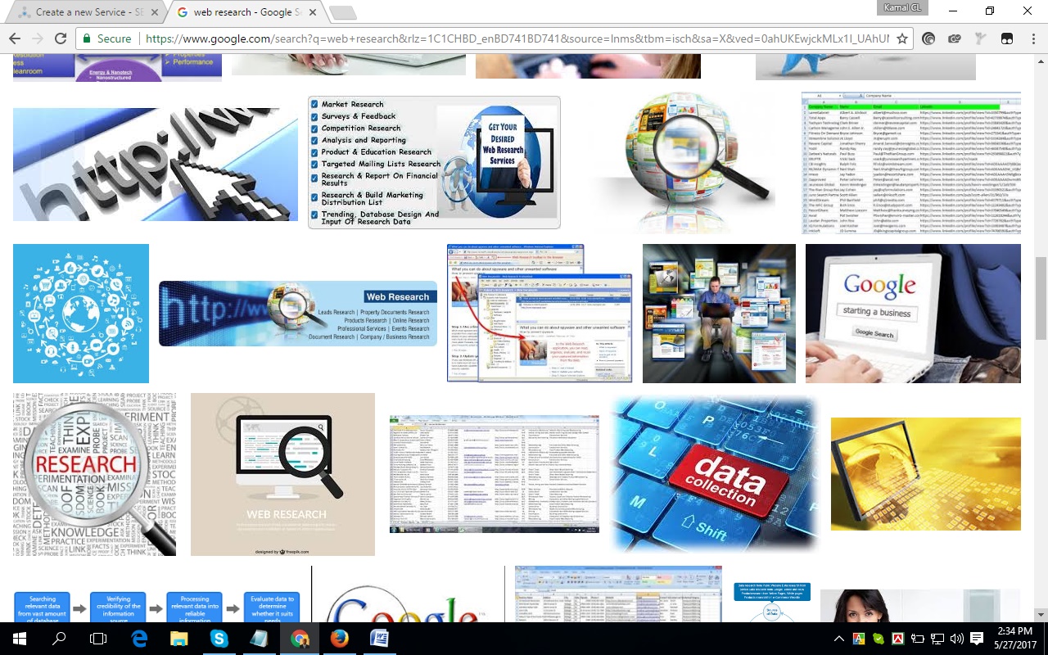The image size is (1048, 655).
Task: Click the Chrome icon on the taskbar
Action: click(x=299, y=639)
